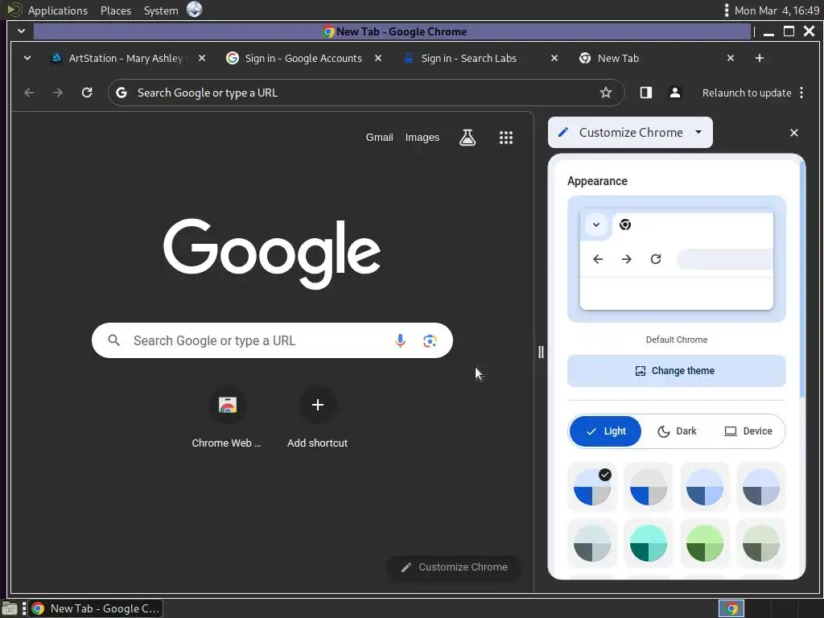
Task: Open the Places menu
Action: click(x=116, y=10)
